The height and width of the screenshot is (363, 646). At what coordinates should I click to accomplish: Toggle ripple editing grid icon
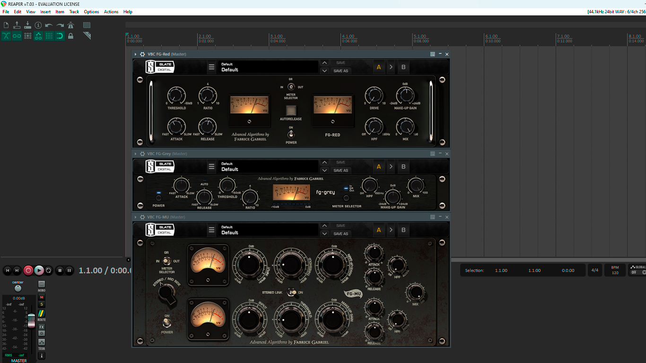pos(27,36)
